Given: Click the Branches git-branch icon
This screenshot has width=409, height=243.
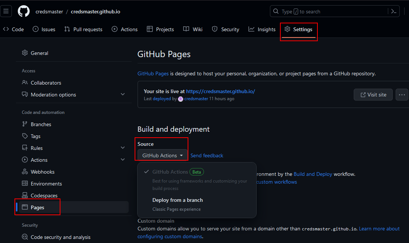Looking at the screenshot, I should (x=25, y=124).
